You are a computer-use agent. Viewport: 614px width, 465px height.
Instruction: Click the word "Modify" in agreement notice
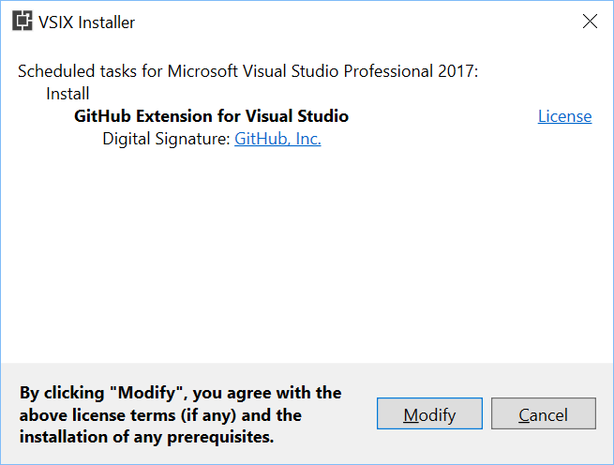coord(147,393)
